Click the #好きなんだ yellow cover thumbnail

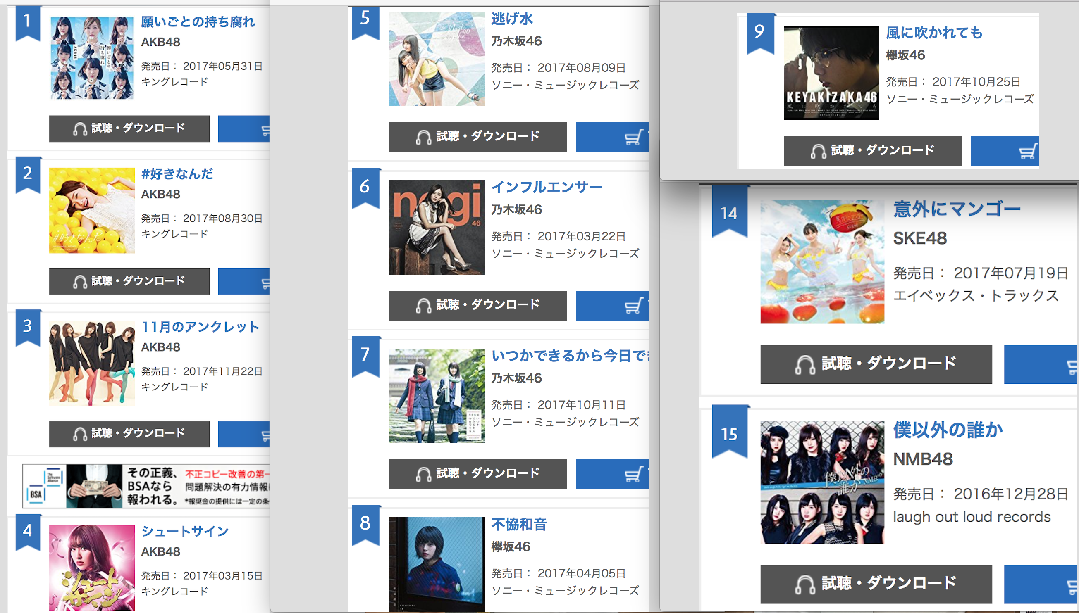[x=92, y=211]
